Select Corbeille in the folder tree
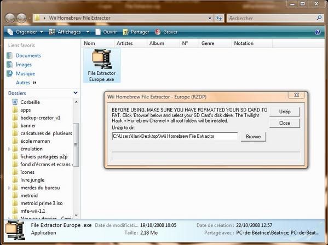The width and height of the screenshot is (328, 245). (30, 102)
